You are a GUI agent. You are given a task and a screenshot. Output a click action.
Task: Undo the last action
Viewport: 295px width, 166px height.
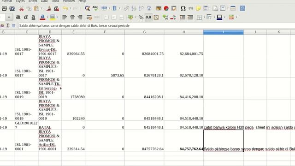[65, 8]
